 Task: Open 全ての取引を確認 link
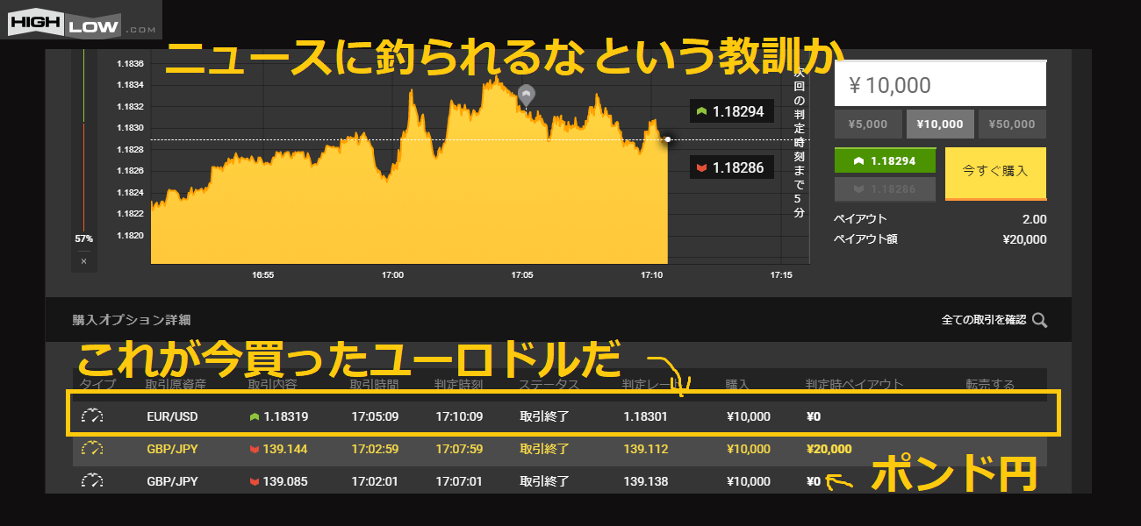pyautogui.click(x=983, y=320)
